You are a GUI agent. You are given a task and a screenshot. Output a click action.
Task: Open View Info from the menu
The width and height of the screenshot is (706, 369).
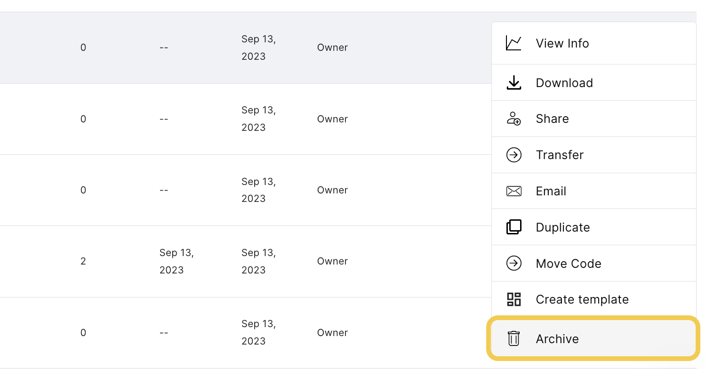594,43
